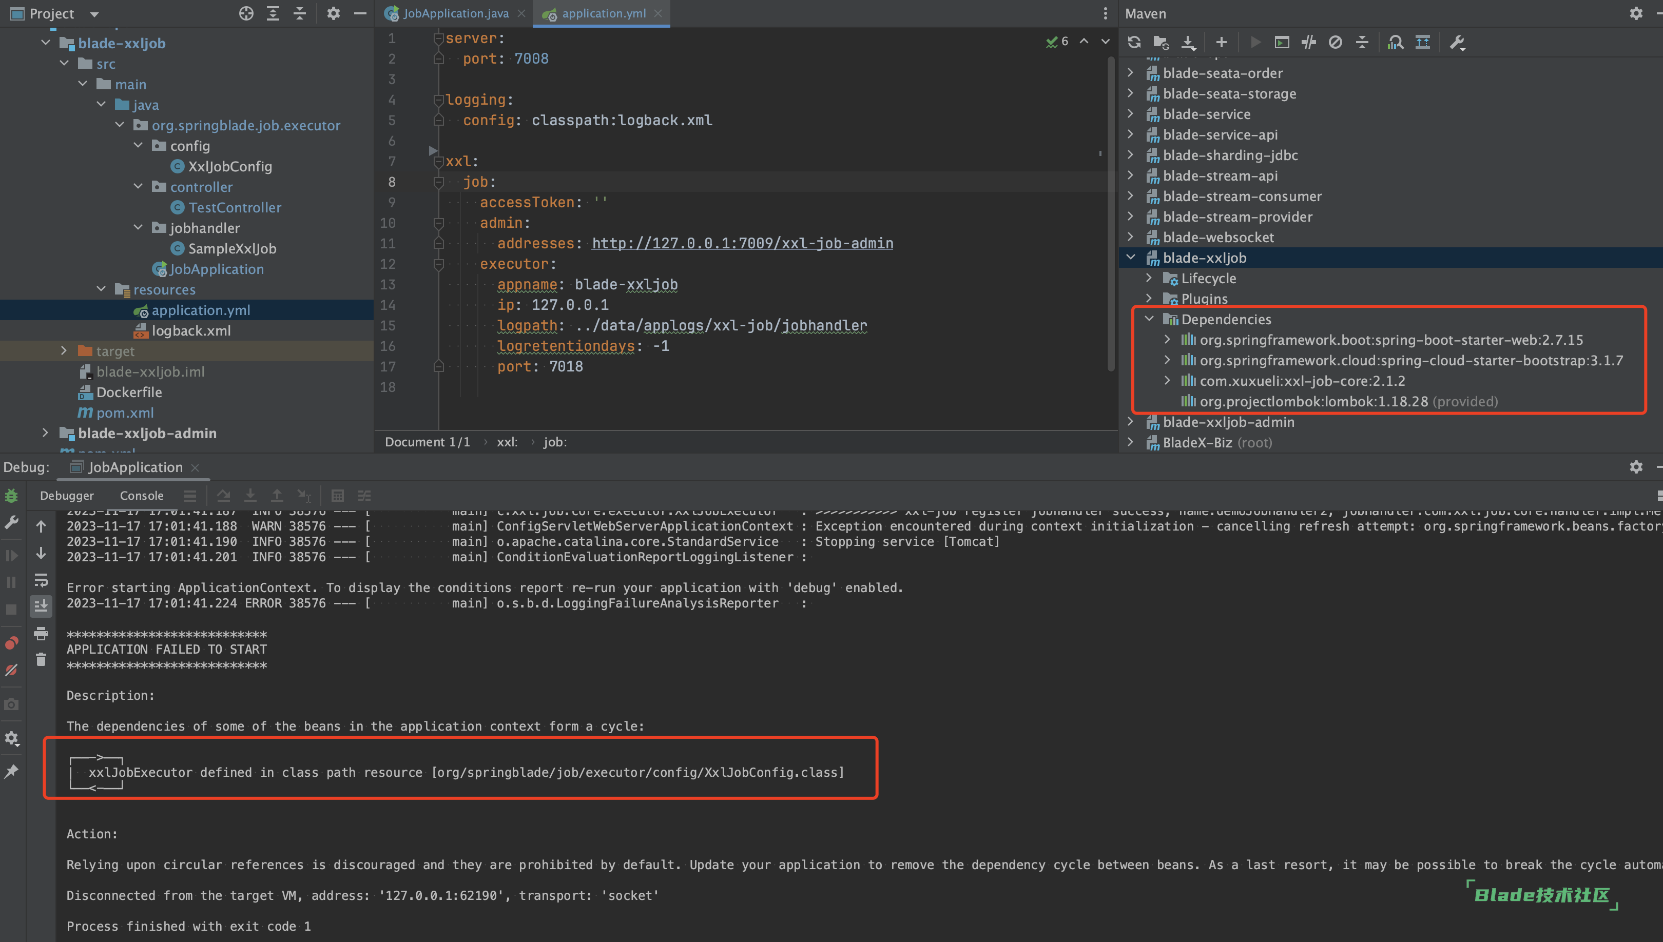The image size is (1663, 942).
Task: Rerun JobApplication with debug bug icon
Action: click(x=12, y=496)
